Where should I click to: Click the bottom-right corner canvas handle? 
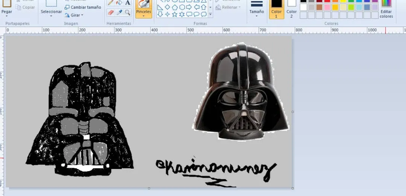292,188
